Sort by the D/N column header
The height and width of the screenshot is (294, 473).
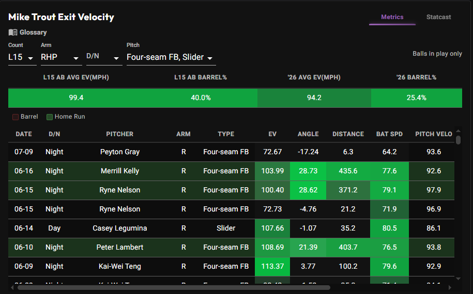click(x=54, y=134)
